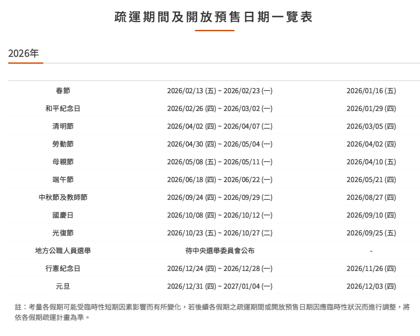Screen dimensions: 420x336
Task: Click the 春節 presale date 2026/01/16
Action: coord(371,91)
